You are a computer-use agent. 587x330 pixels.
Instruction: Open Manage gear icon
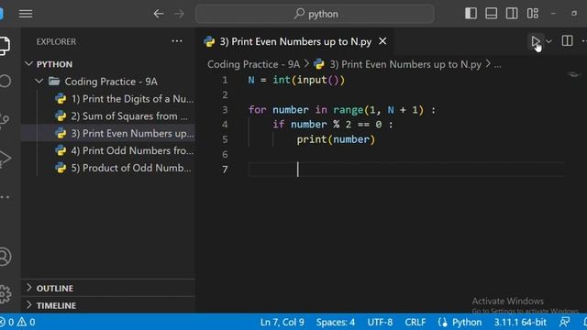6,294
